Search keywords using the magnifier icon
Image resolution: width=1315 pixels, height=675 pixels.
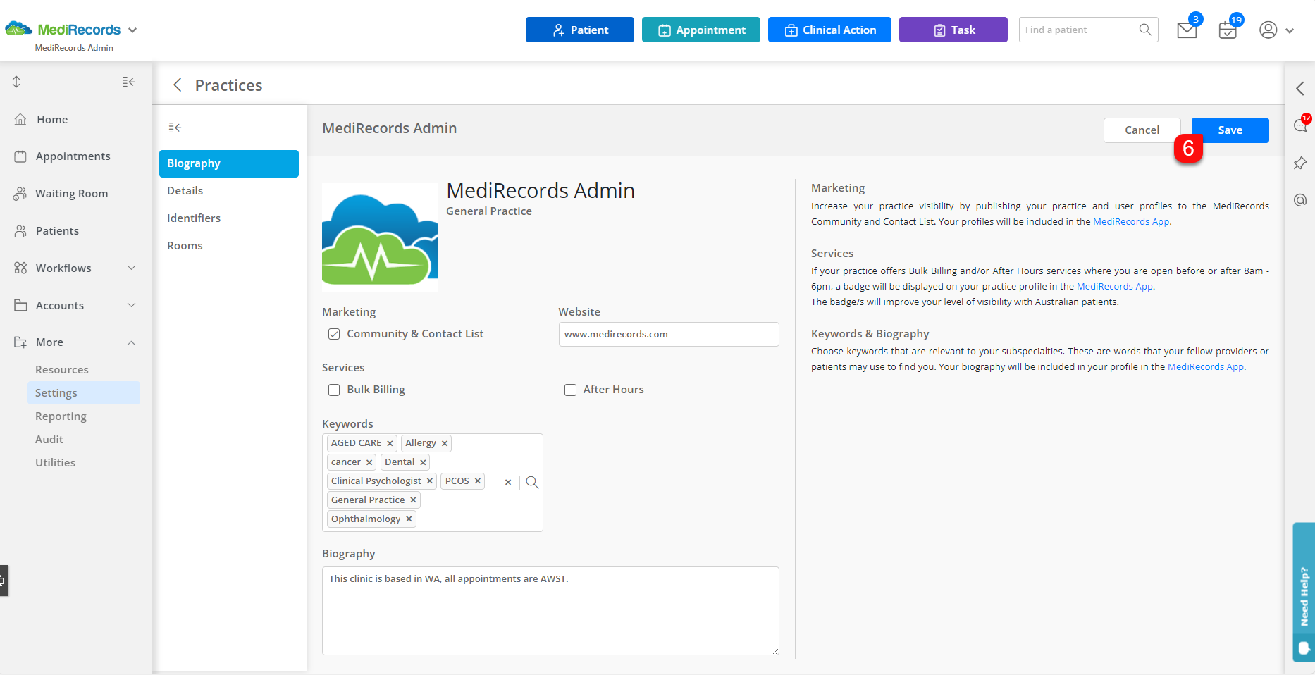coord(532,482)
